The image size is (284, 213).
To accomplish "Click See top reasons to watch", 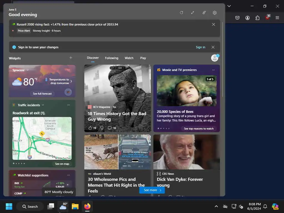I will (199, 129).
